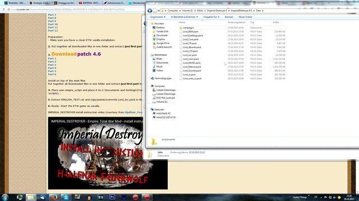Screen dimensions: 359x201
Task: Click Imperial Destroyer 4 in breadcrumb
Action: [x=217, y=11]
